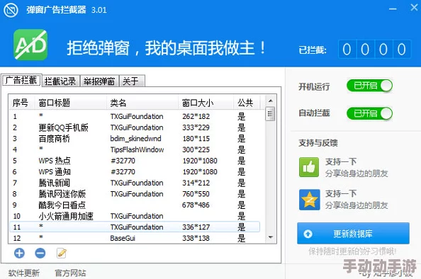Click the size value 678*486
Viewport: 421px width, 279px height.
click(x=196, y=205)
